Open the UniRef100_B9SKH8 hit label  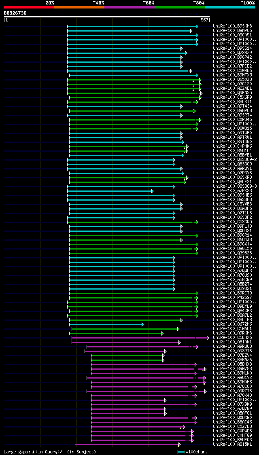[232, 26]
